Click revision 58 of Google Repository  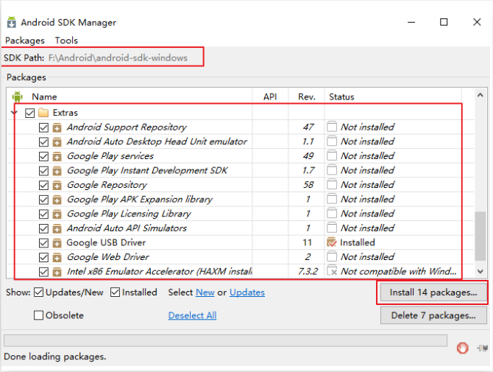click(x=308, y=184)
